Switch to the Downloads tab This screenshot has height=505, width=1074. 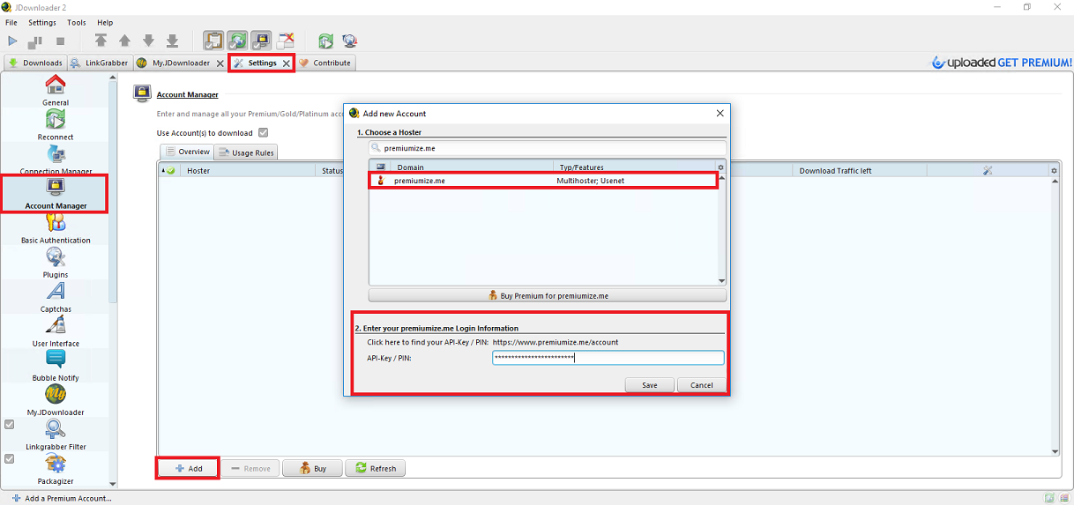[x=35, y=63]
